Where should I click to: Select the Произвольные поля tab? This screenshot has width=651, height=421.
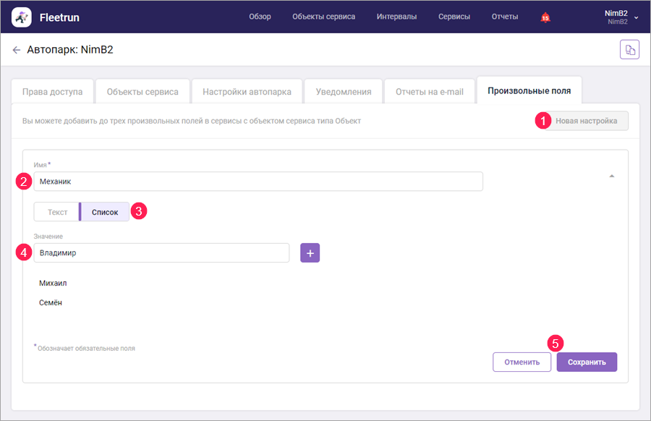(x=529, y=90)
